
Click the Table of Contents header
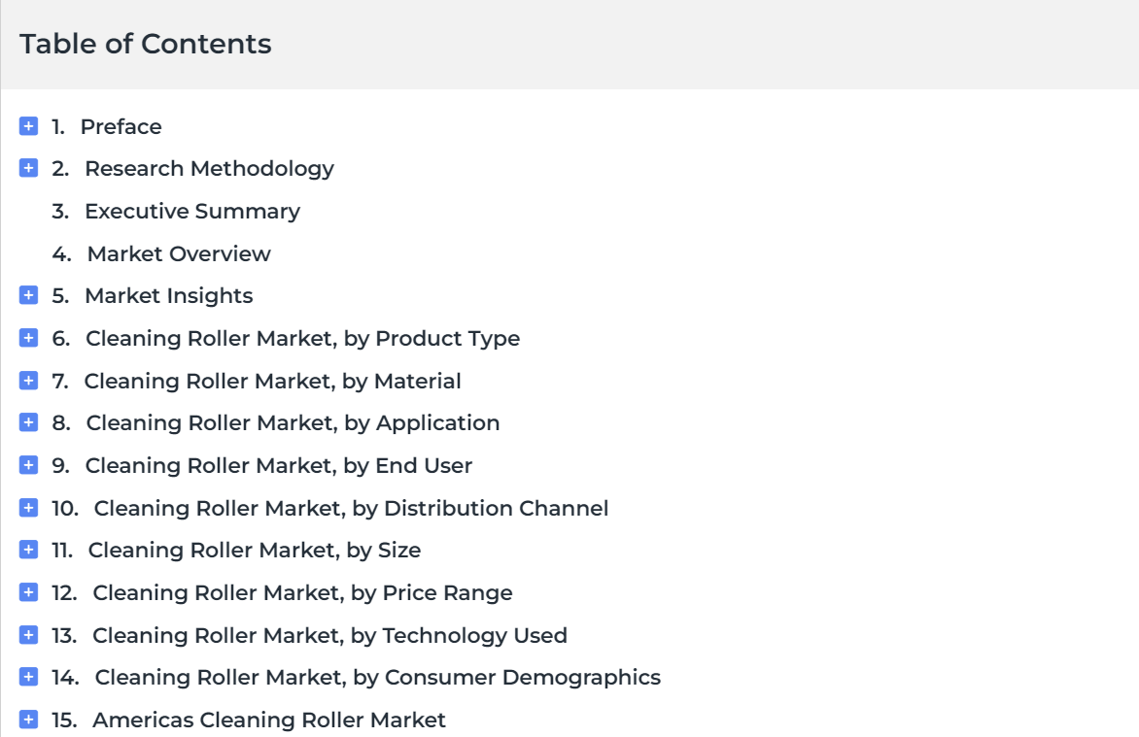tap(146, 45)
